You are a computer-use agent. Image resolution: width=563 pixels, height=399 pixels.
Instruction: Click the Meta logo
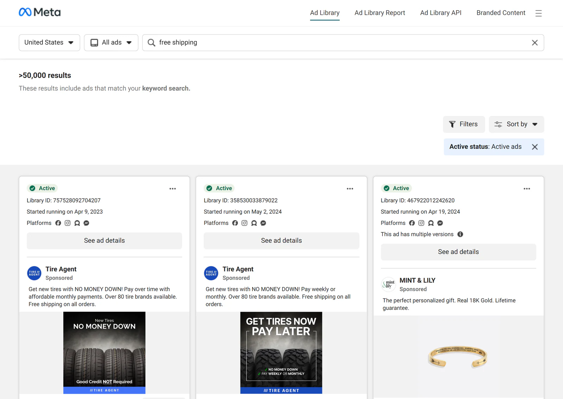(40, 12)
